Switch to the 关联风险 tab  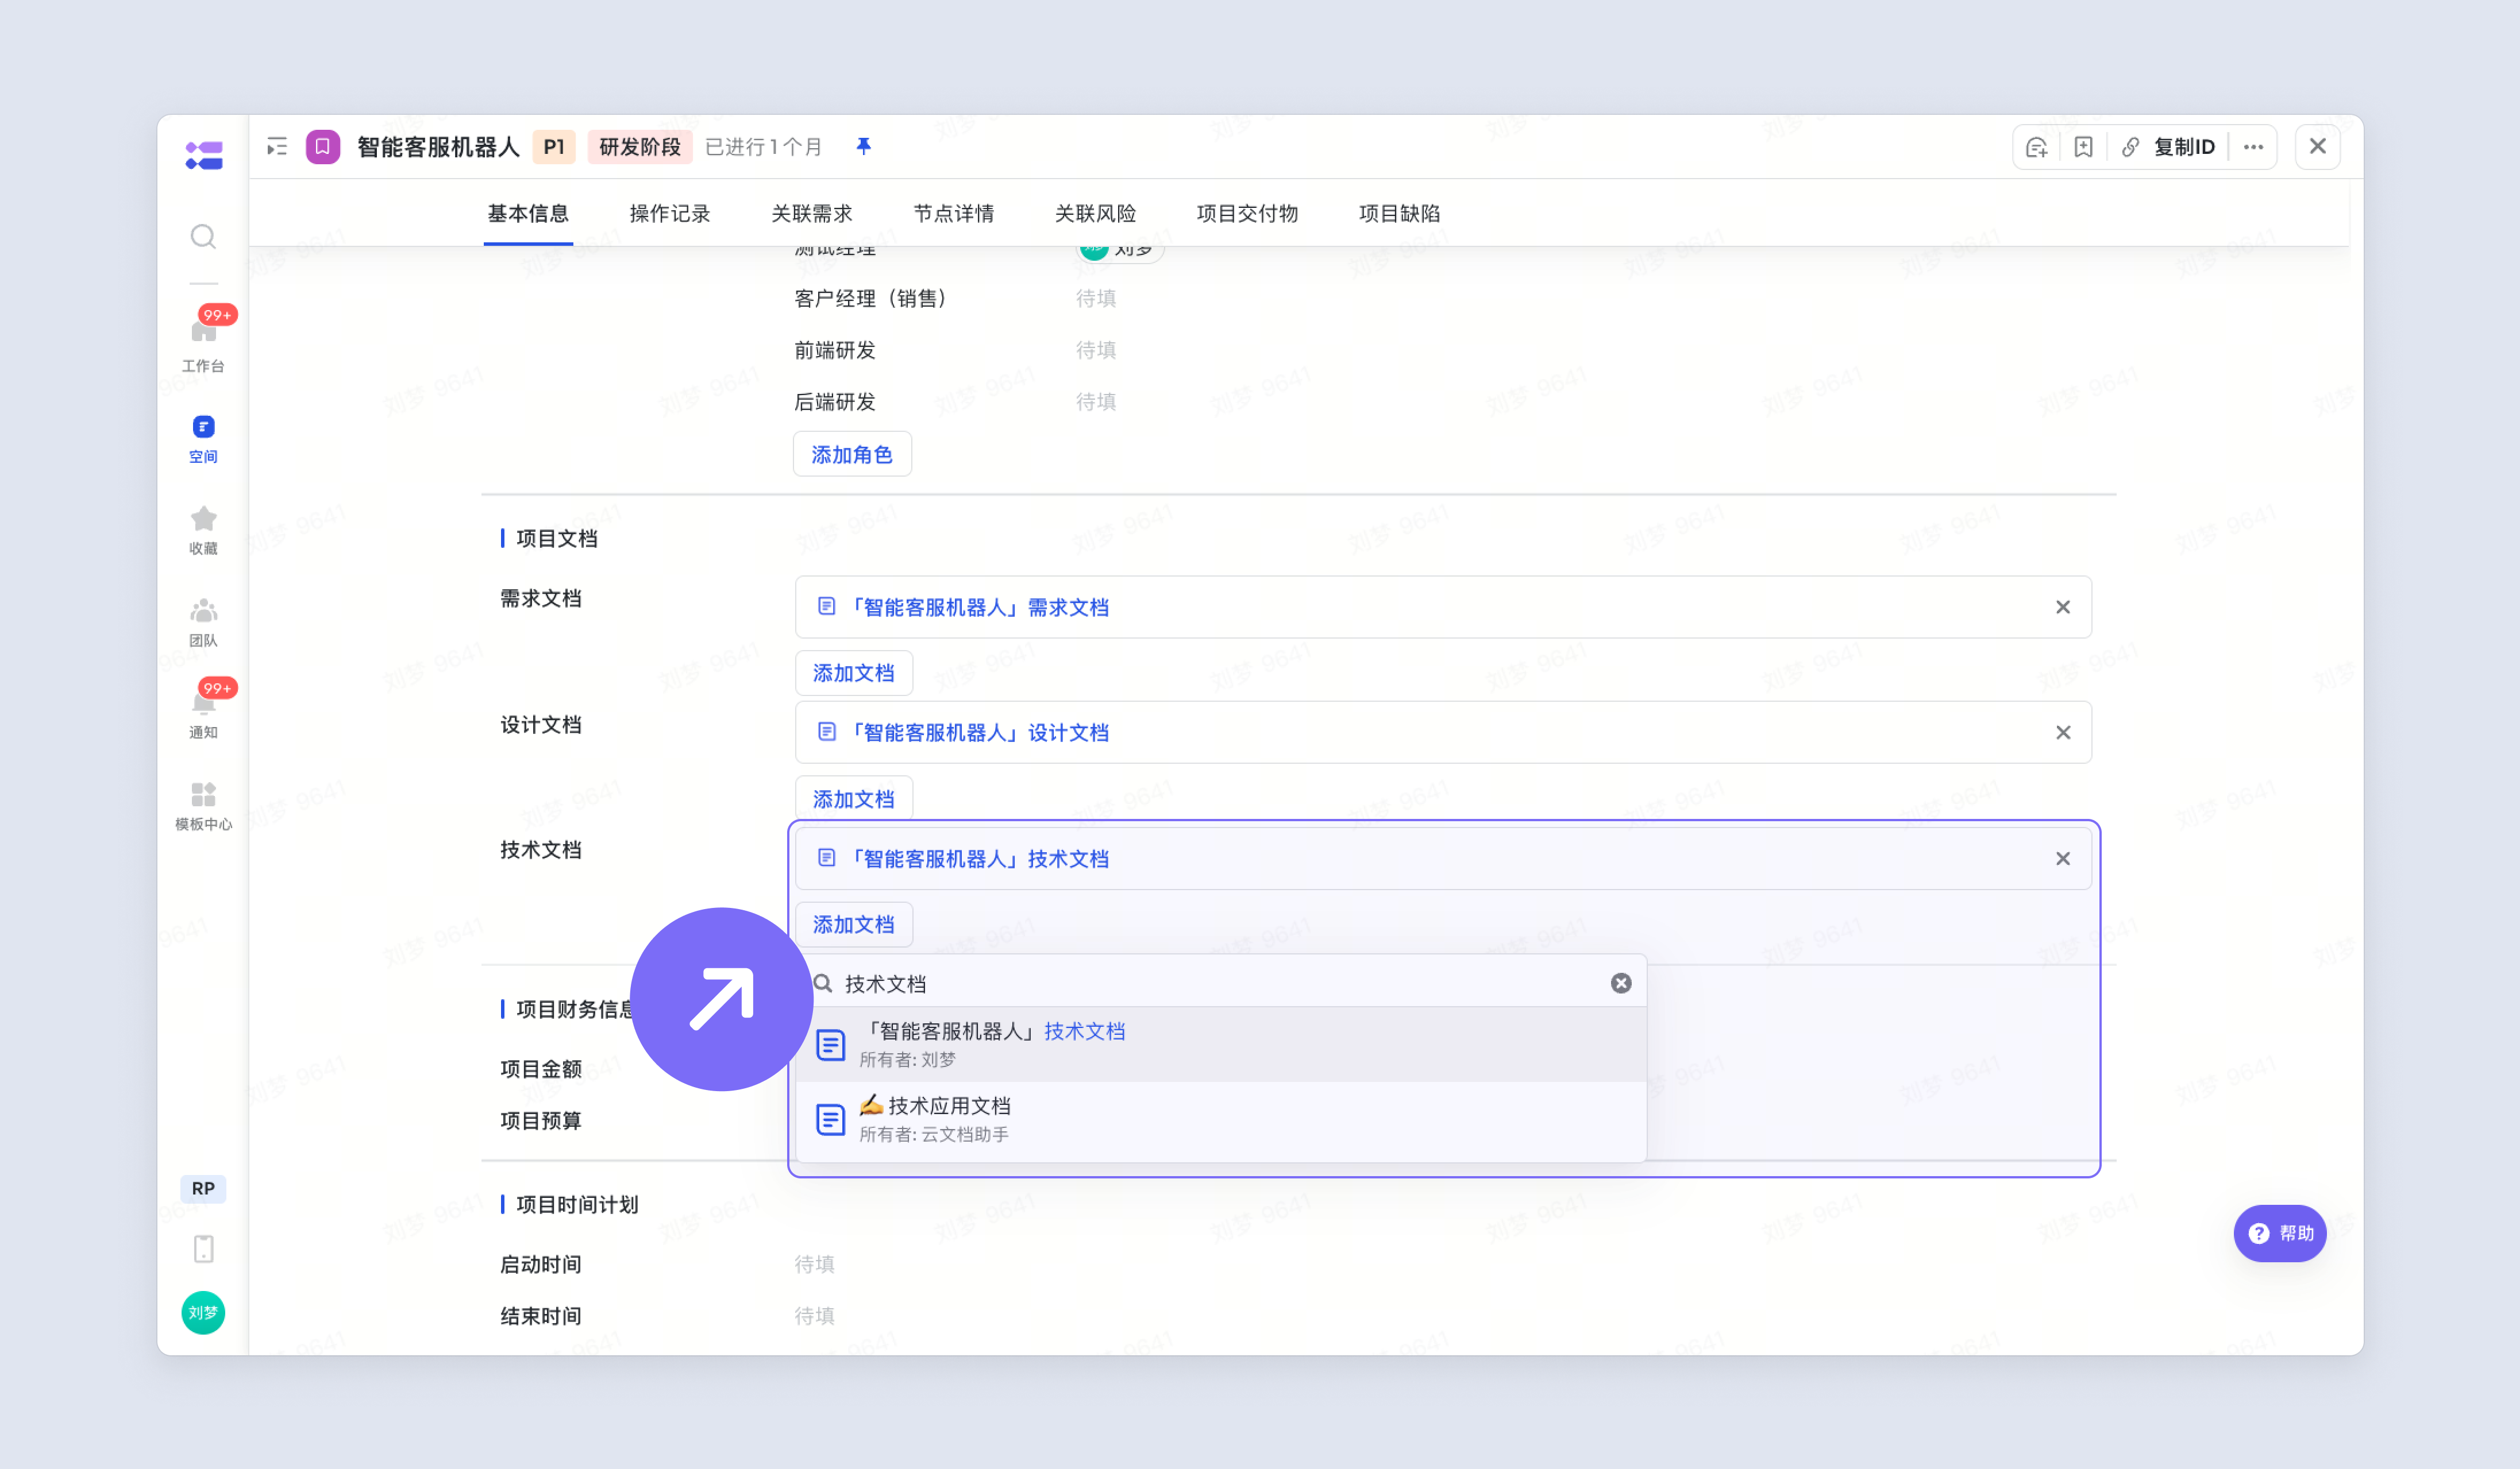click(x=1096, y=214)
